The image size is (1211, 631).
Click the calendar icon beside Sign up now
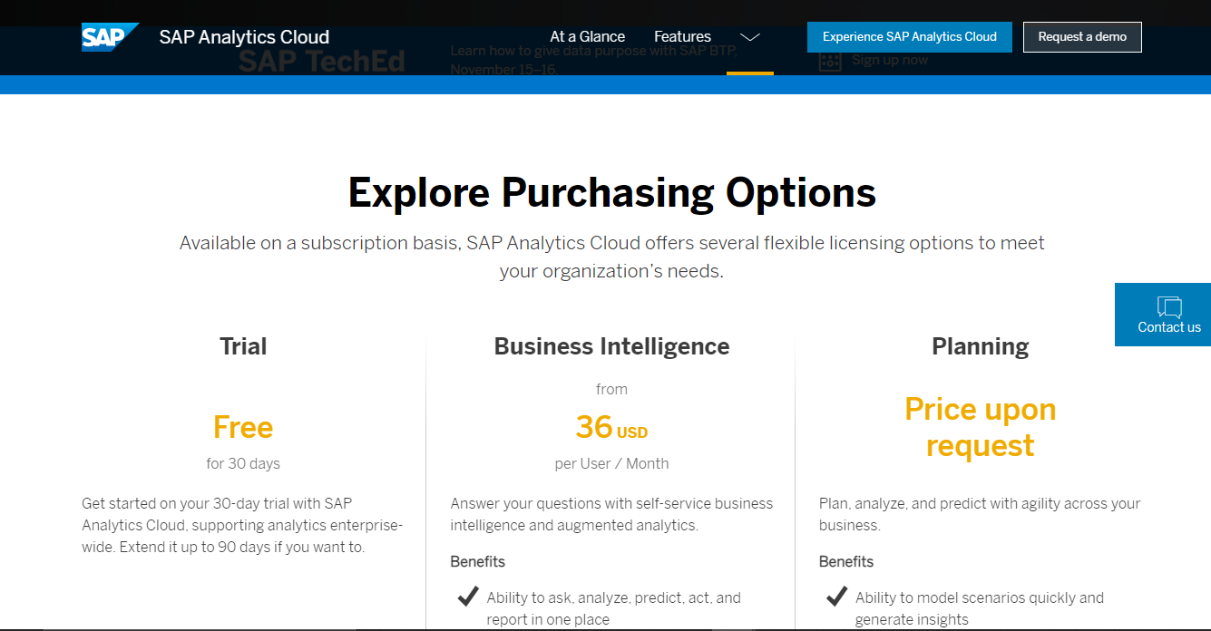pos(830,61)
